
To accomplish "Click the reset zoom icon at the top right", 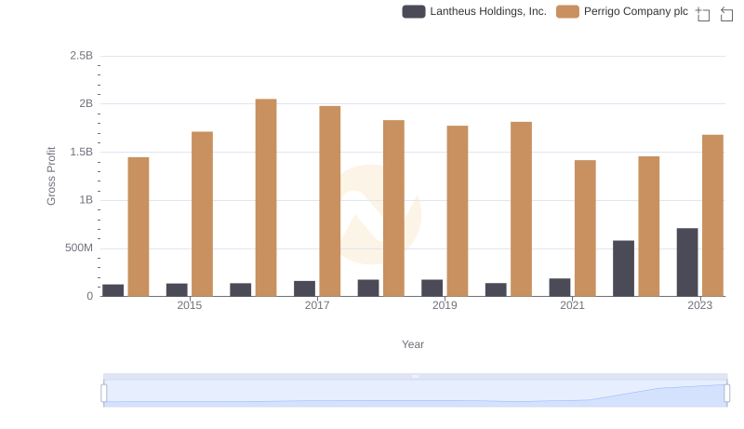I will pyautogui.click(x=726, y=14).
